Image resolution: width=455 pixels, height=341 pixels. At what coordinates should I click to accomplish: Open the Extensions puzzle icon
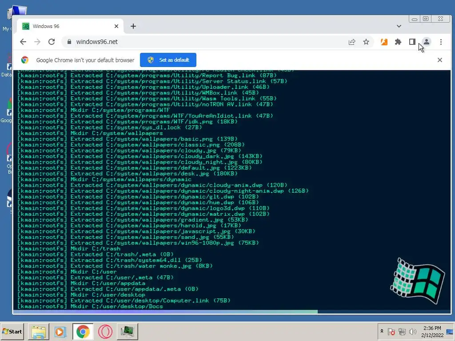(x=398, y=42)
